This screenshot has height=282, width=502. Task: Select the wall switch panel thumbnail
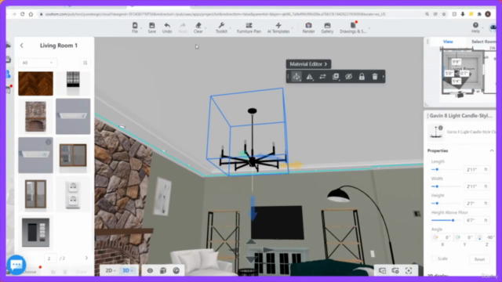click(x=35, y=233)
